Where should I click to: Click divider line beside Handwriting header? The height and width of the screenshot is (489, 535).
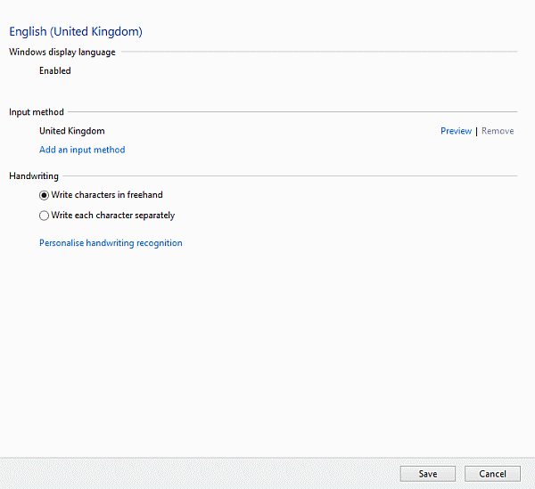click(285, 176)
